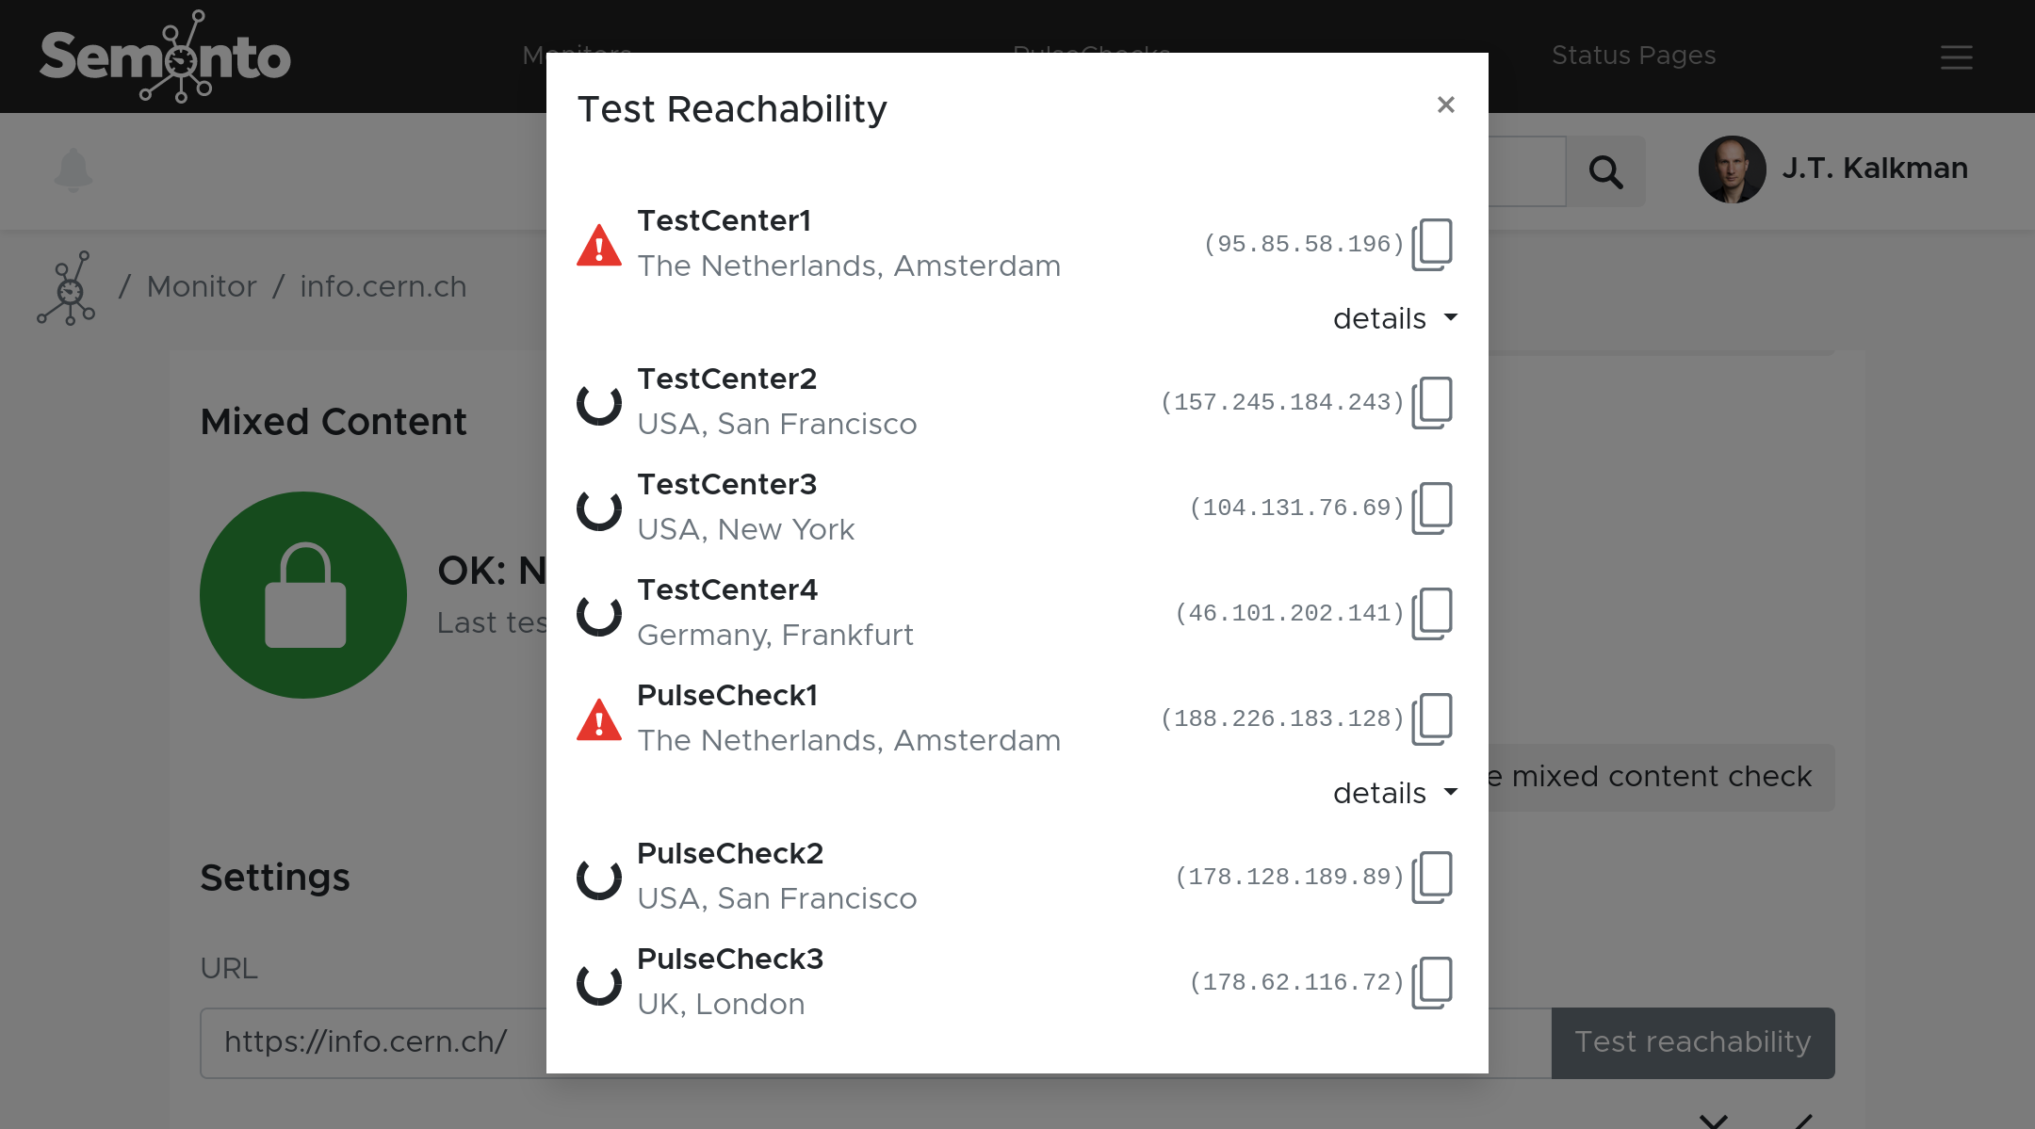Viewport: 2035px width, 1129px height.
Task: Close the Test Reachability dialog
Action: click(x=1446, y=105)
